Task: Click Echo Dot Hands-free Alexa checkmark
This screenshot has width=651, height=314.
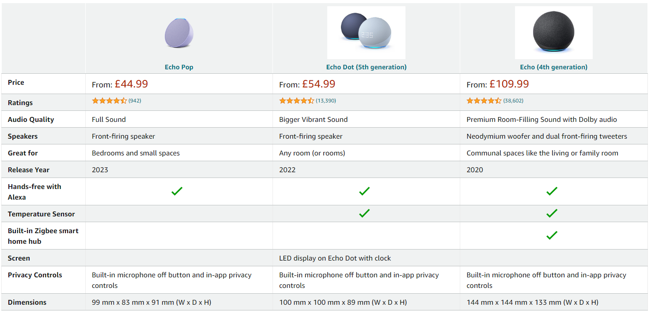Action: (364, 191)
